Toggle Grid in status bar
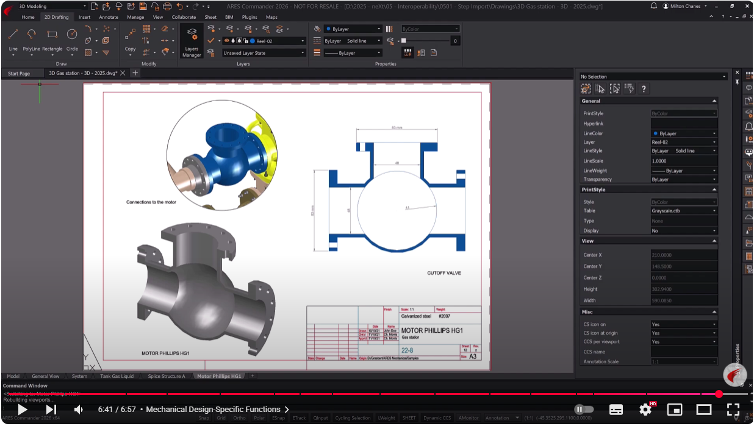This screenshot has width=754, height=426. point(221,418)
